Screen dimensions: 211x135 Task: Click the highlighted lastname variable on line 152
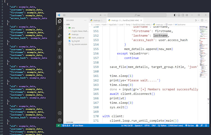tap(160, 36)
